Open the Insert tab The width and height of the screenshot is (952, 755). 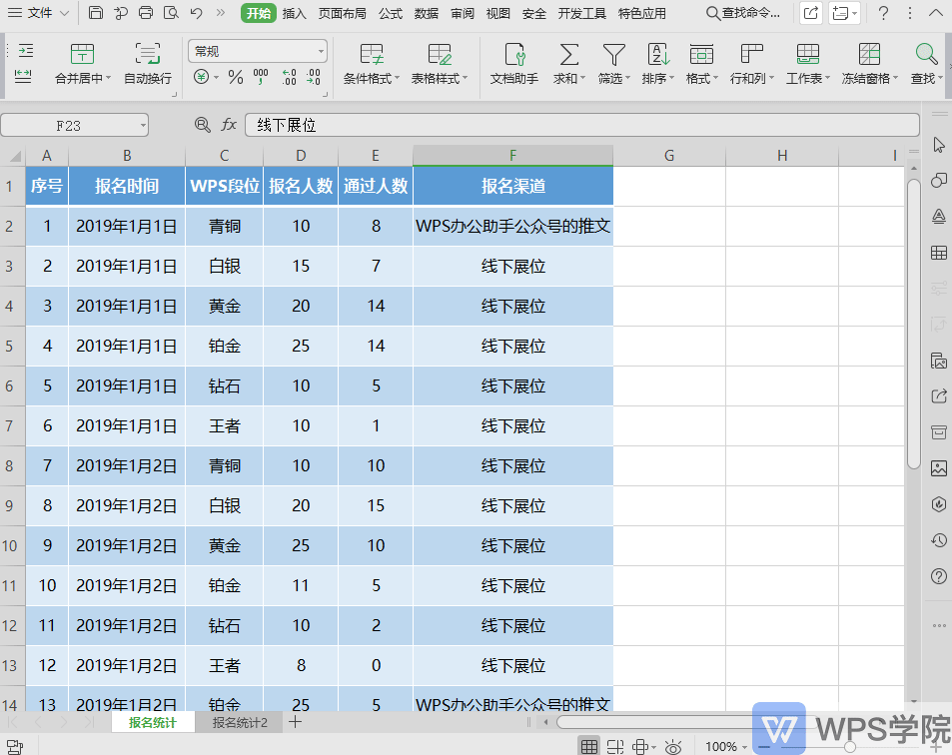[x=295, y=13]
